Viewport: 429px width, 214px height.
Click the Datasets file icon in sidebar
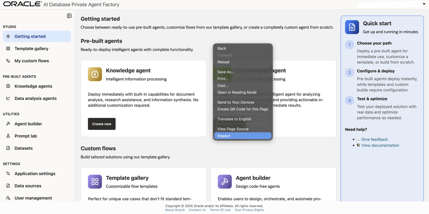(x=8, y=148)
